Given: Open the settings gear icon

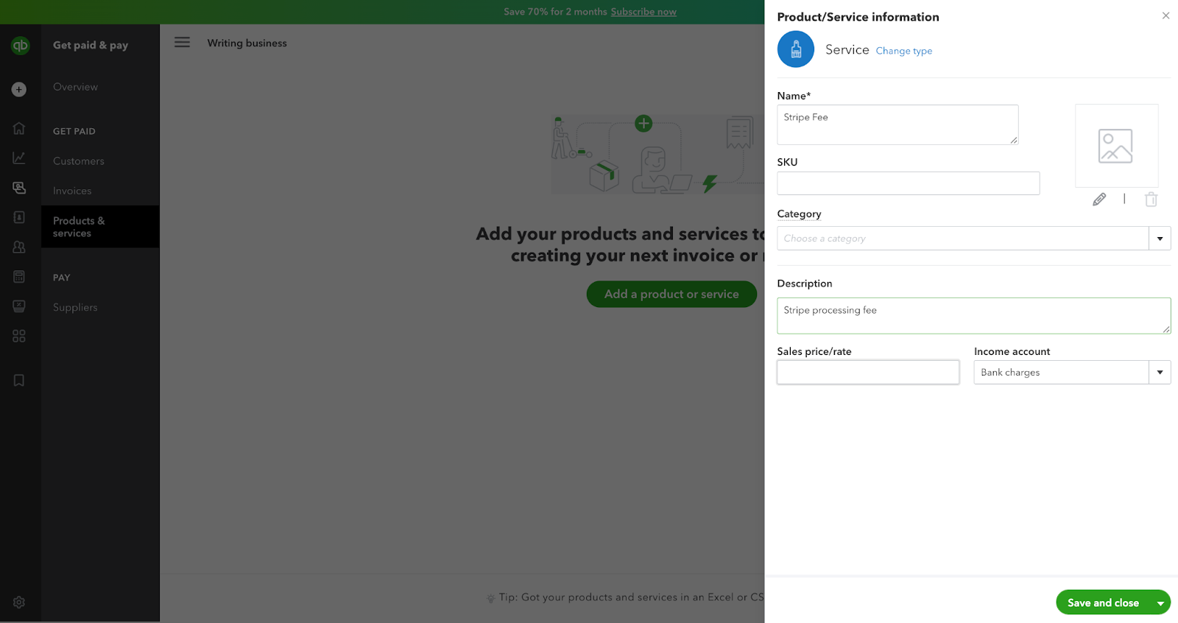Looking at the screenshot, I should 19,602.
